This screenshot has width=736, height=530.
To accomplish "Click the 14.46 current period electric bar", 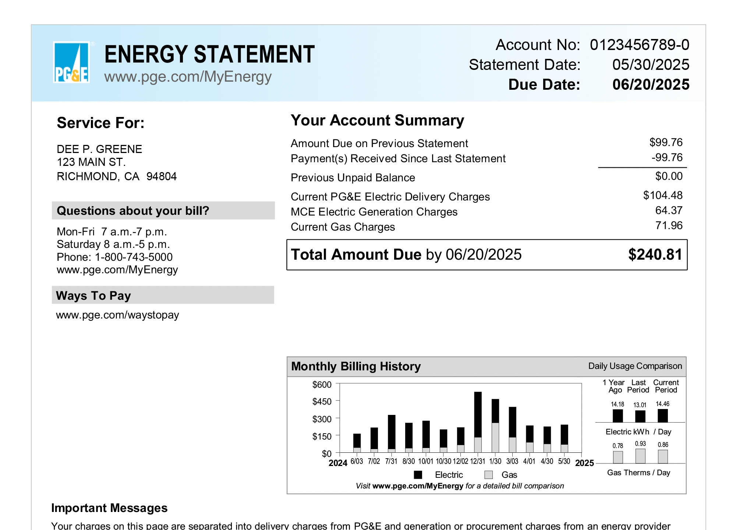I will (x=662, y=416).
